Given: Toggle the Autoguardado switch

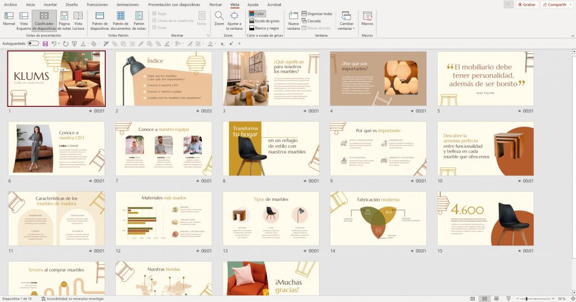Looking at the screenshot, I should coord(33,43).
